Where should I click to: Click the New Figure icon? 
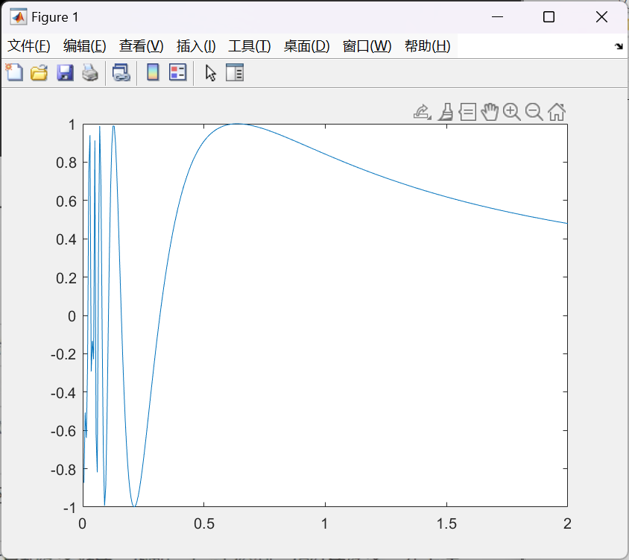pyautogui.click(x=14, y=72)
